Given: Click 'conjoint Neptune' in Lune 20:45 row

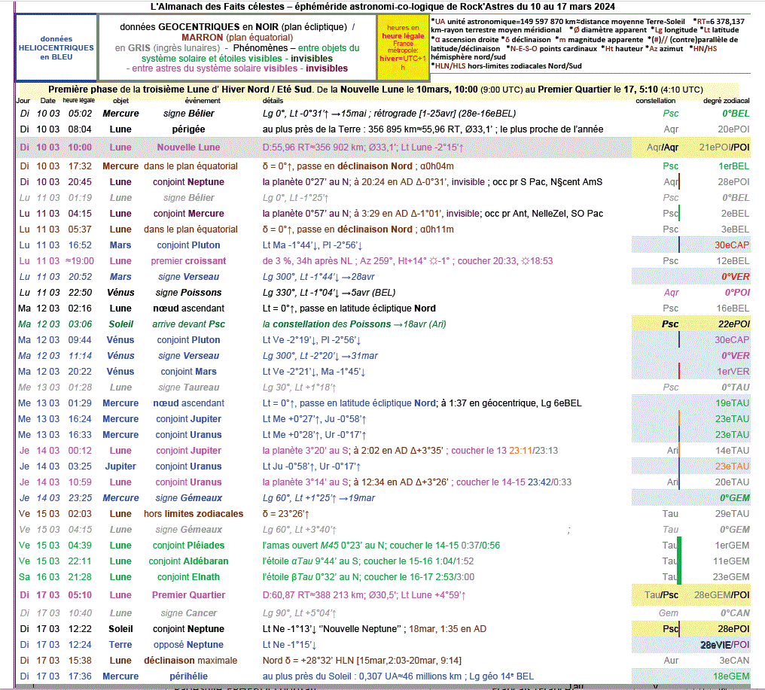Looking at the screenshot, I should click(188, 182).
